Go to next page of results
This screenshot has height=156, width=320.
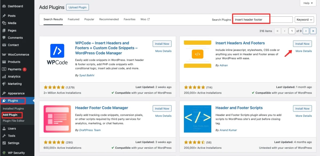[x=306, y=31]
